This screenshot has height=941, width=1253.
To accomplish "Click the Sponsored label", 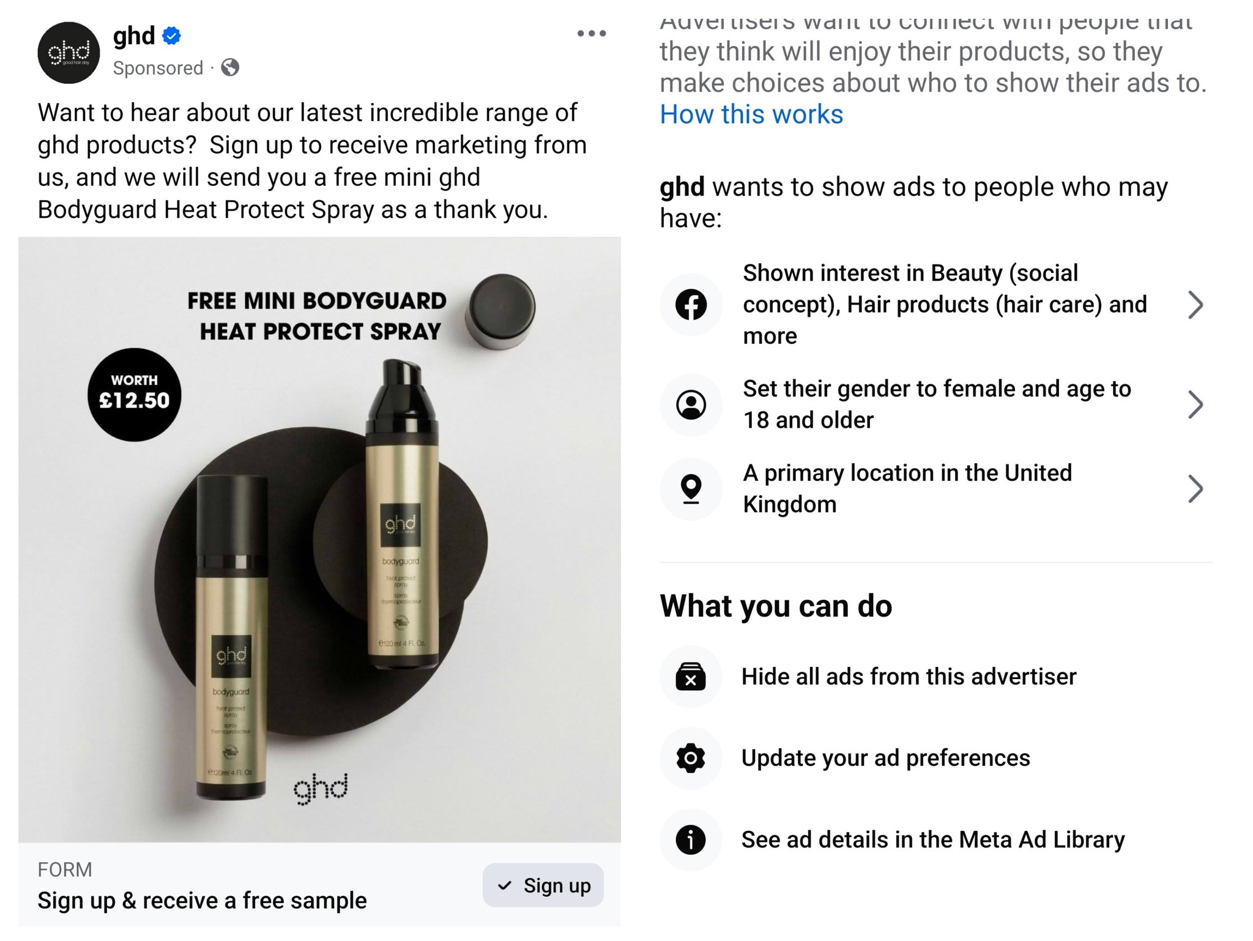I will click(157, 67).
